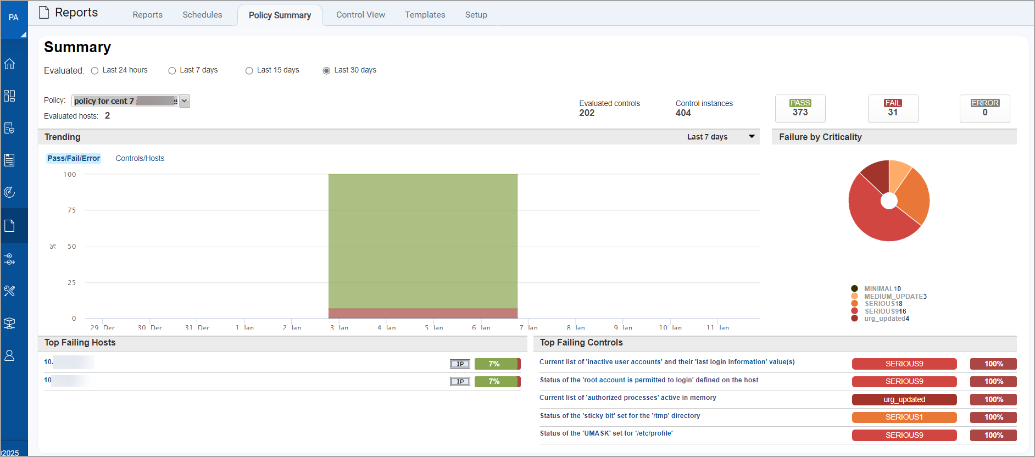Switch to Controls/Hosts trending view
The height and width of the screenshot is (457, 1035).
(x=140, y=158)
